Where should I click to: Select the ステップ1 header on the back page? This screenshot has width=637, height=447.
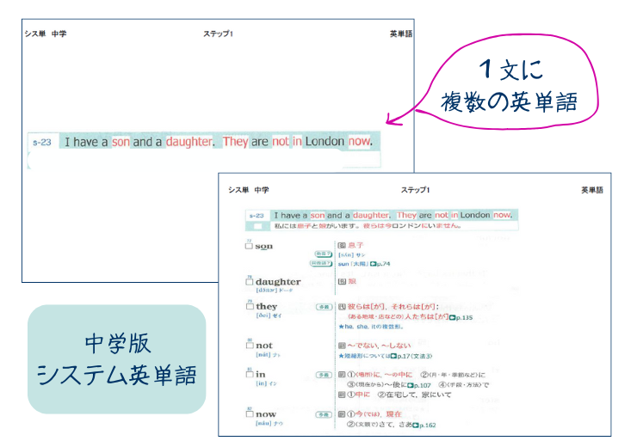413,189
